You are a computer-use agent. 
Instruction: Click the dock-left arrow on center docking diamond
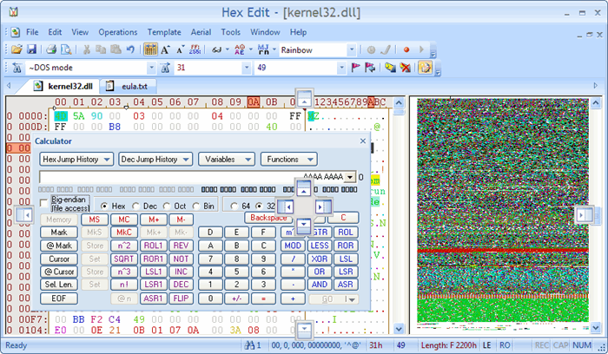286,206
